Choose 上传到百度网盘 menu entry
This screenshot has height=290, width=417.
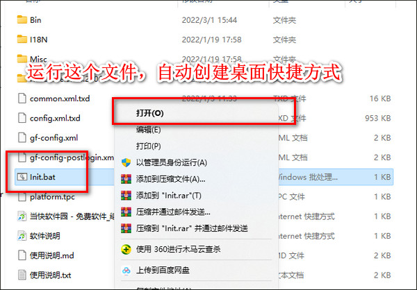click(163, 270)
